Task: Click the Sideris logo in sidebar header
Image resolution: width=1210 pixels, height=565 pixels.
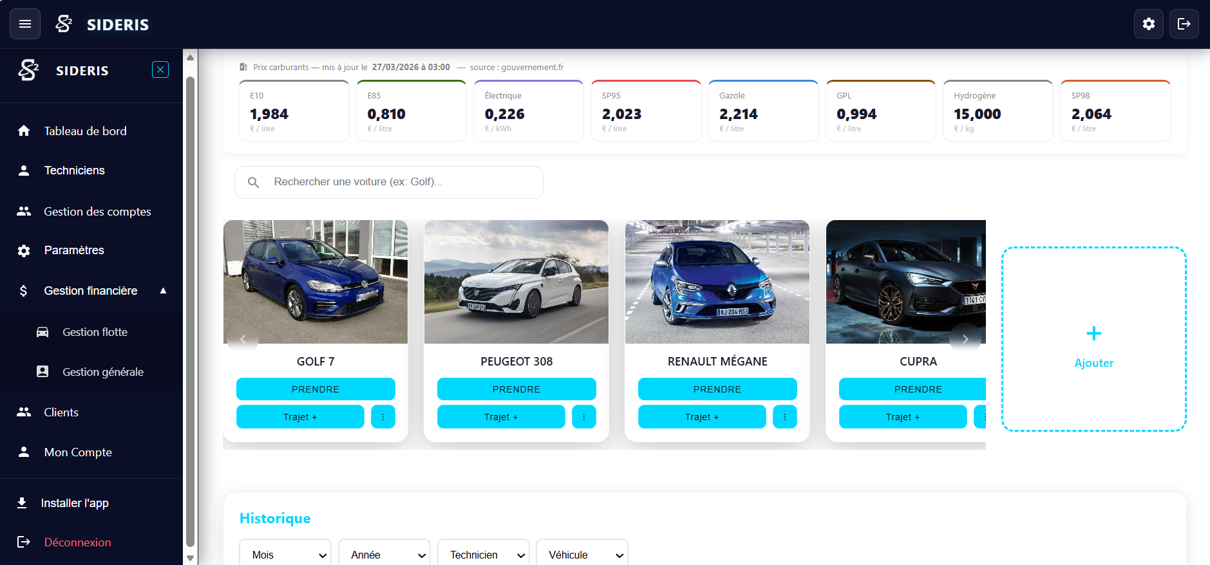Action: coord(28,69)
